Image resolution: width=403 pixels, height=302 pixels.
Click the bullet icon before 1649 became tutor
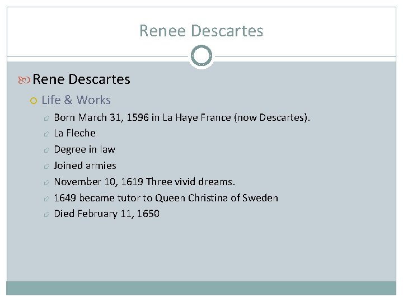[46, 199]
